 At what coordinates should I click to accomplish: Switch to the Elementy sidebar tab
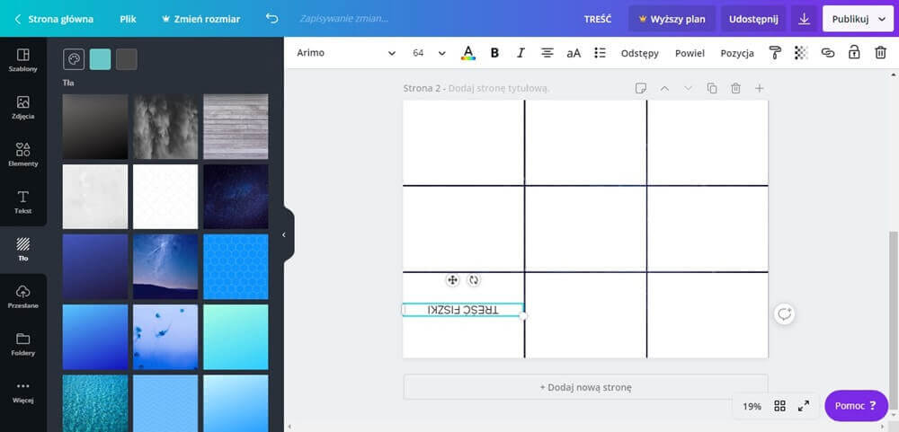pyautogui.click(x=23, y=154)
